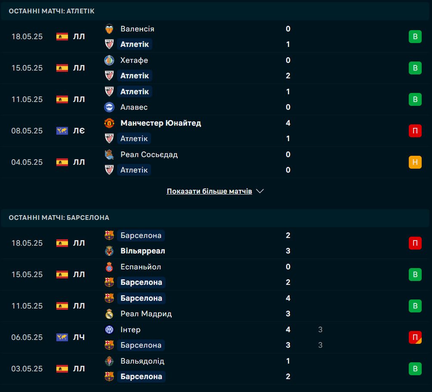Click the Getafe club crest icon

[109, 60]
